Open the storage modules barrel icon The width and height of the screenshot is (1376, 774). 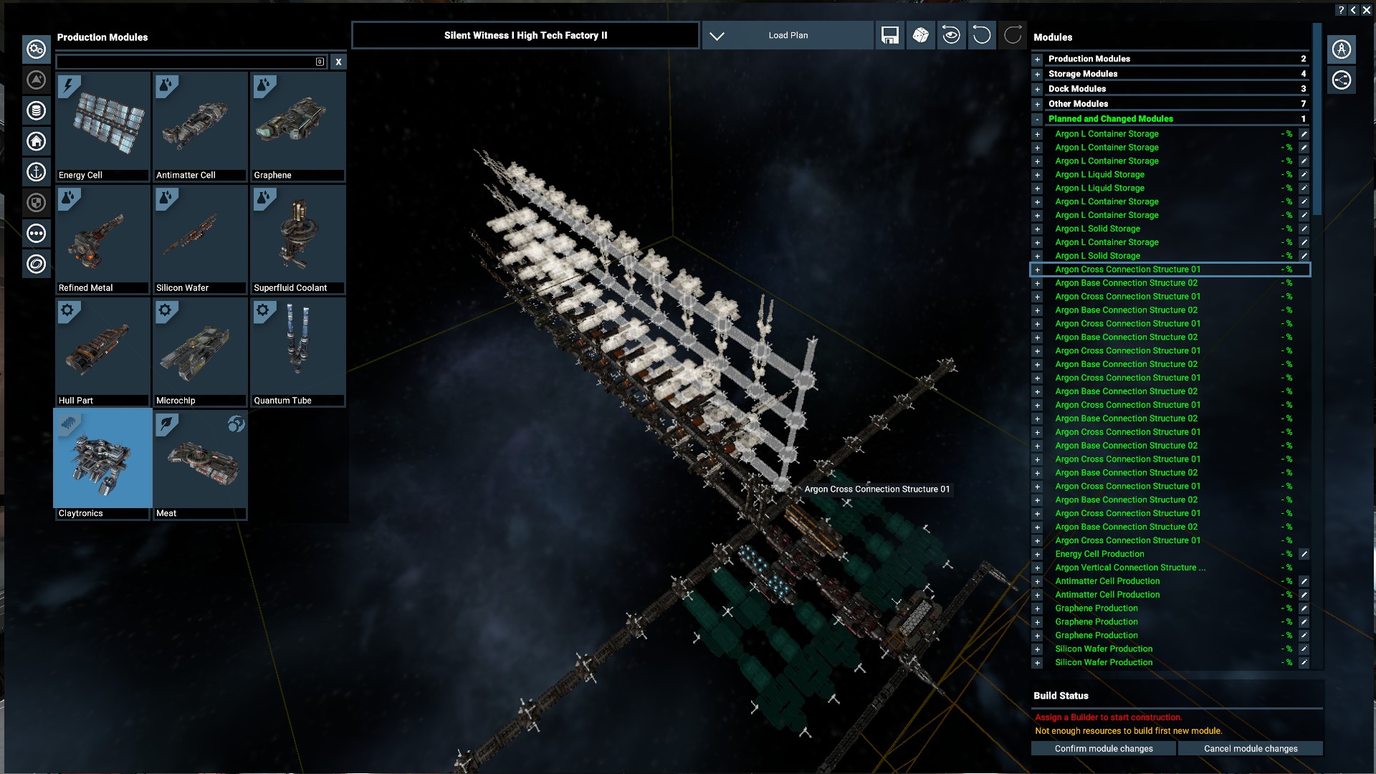tap(37, 110)
